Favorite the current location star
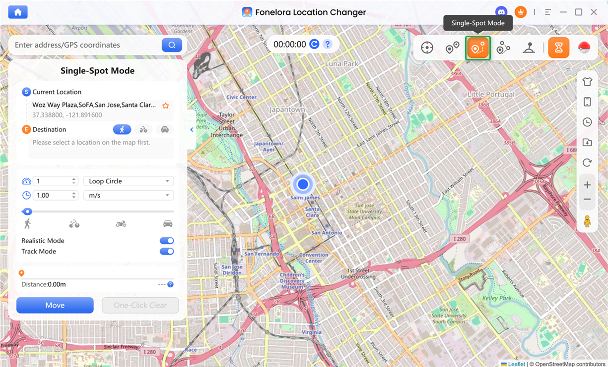 (x=166, y=105)
